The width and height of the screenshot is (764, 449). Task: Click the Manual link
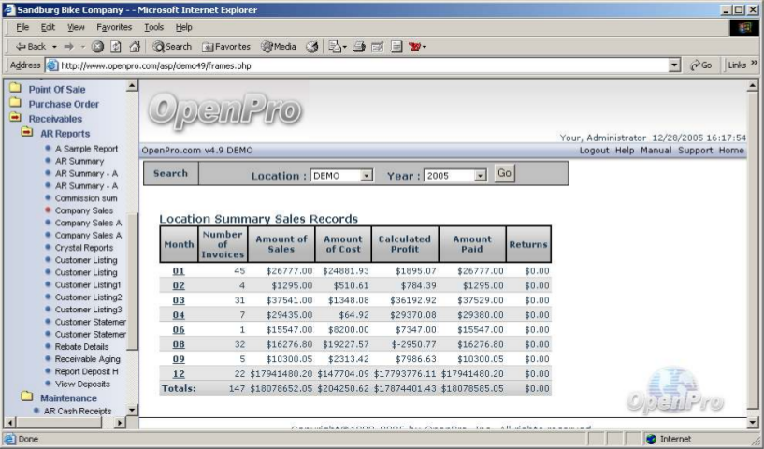pyautogui.click(x=656, y=151)
